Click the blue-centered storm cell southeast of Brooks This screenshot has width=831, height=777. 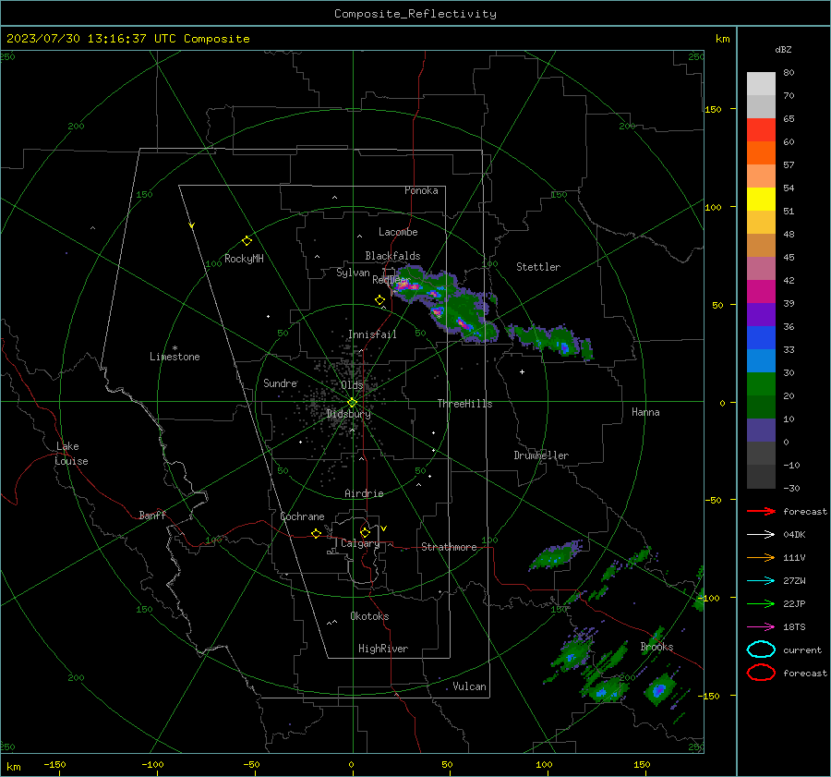click(x=659, y=689)
